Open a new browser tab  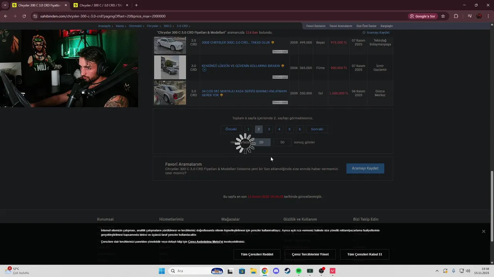(136, 5)
